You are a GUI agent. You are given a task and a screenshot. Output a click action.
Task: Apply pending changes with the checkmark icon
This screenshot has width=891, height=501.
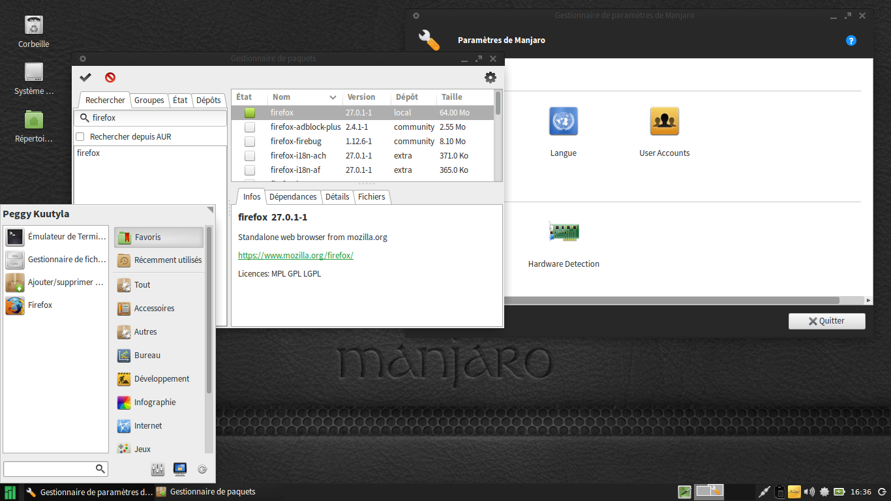85,77
